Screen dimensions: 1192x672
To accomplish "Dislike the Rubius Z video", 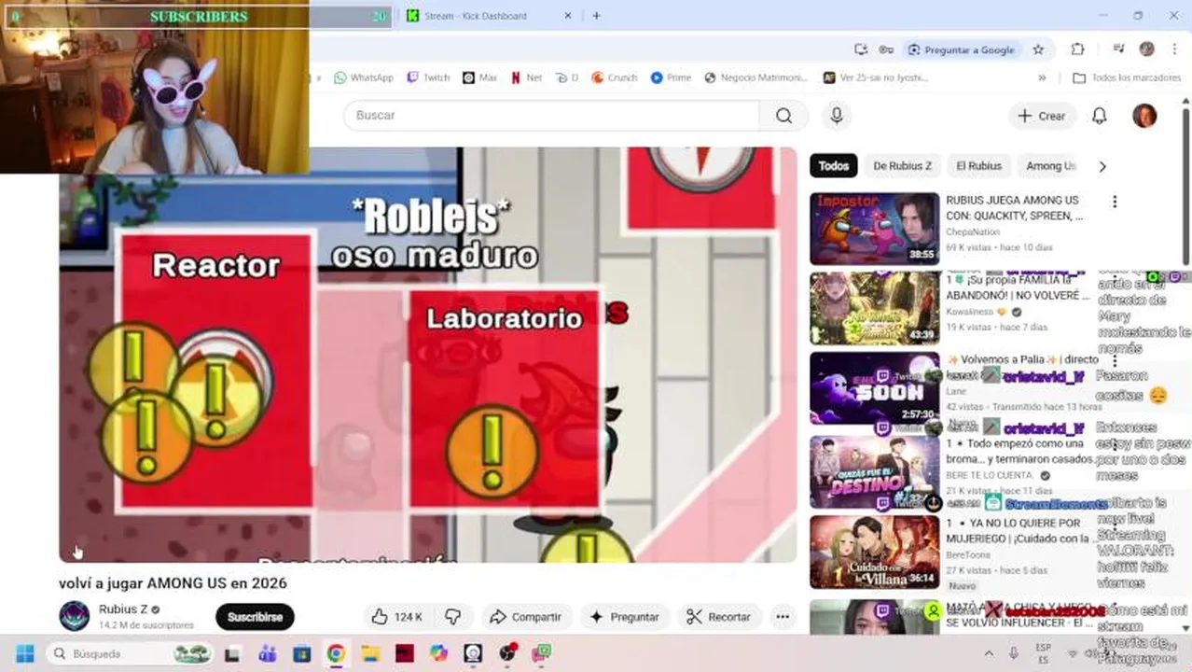I will coord(453,617).
